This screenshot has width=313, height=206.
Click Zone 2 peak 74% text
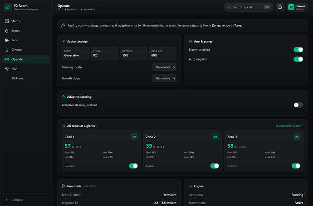coord(189,157)
